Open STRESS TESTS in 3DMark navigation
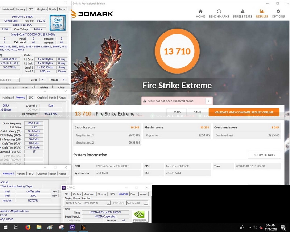Viewport: 290px width, 232px height. [242, 14]
